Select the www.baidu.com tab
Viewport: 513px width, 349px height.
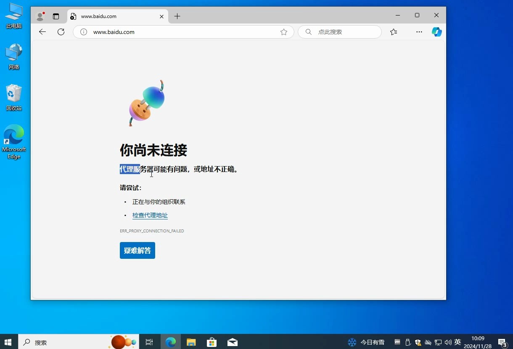click(118, 16)
